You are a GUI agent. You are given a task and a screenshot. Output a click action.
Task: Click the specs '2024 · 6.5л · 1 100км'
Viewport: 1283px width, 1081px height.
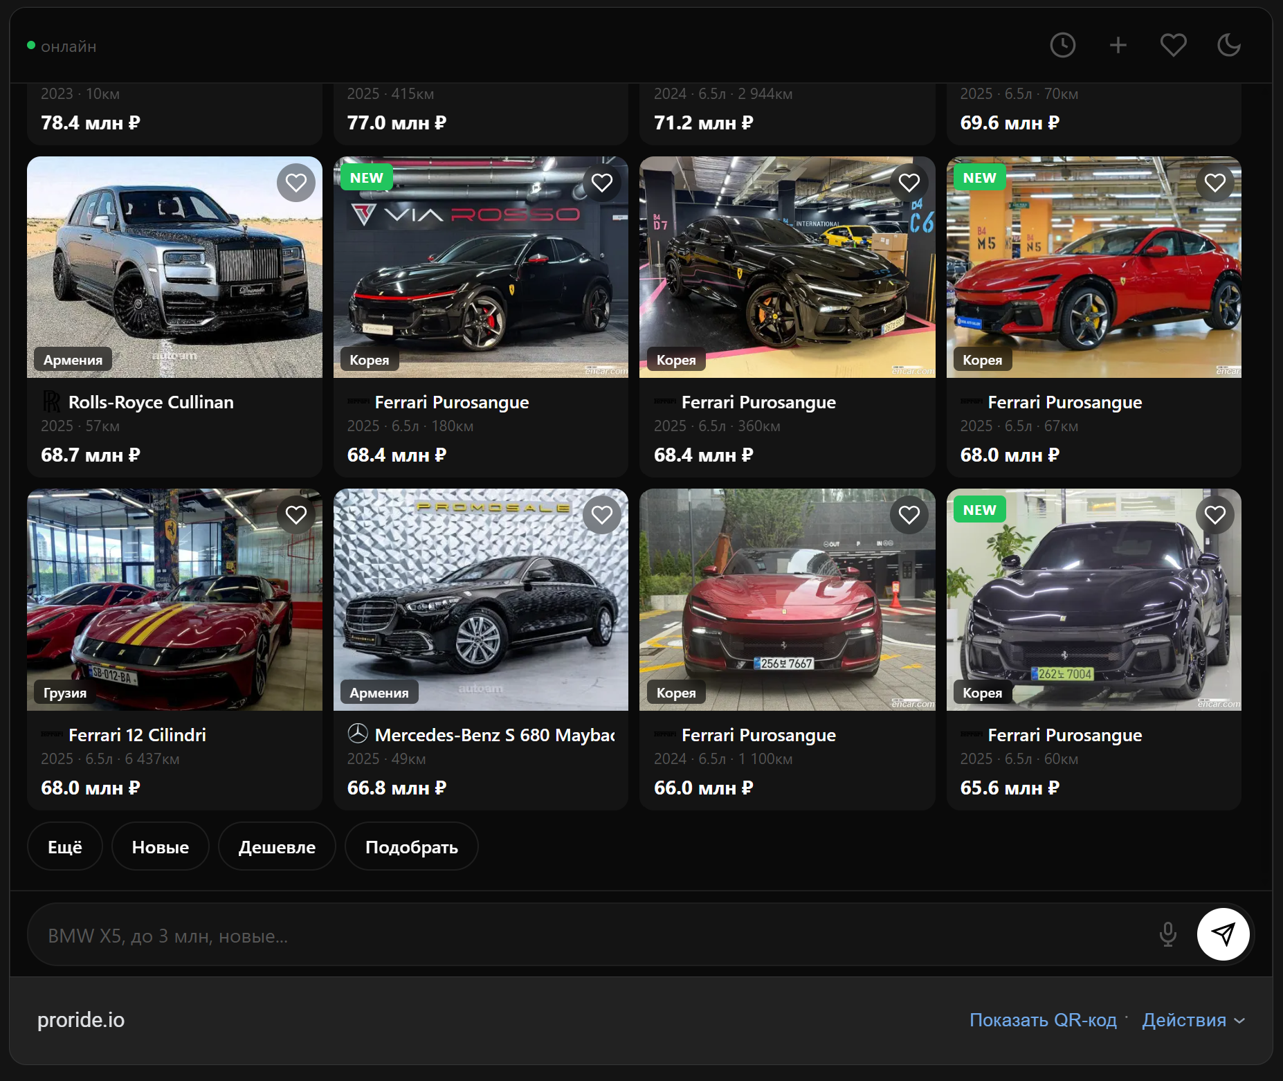[723, 758]
